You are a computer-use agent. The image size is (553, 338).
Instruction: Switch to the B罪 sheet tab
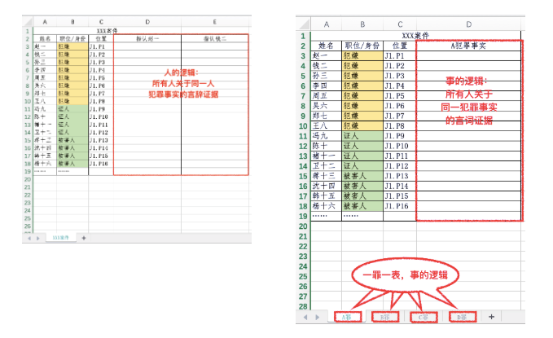pyautogui.click(x=384, y=317)
